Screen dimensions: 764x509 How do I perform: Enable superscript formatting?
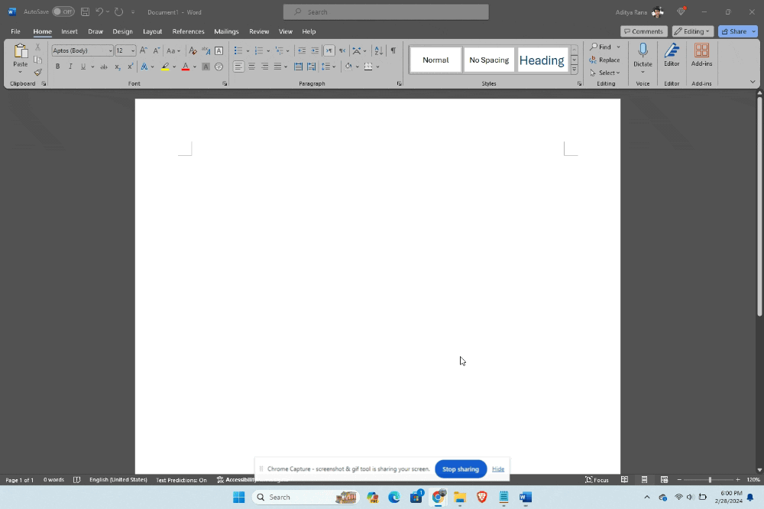(x=130, y=66)
